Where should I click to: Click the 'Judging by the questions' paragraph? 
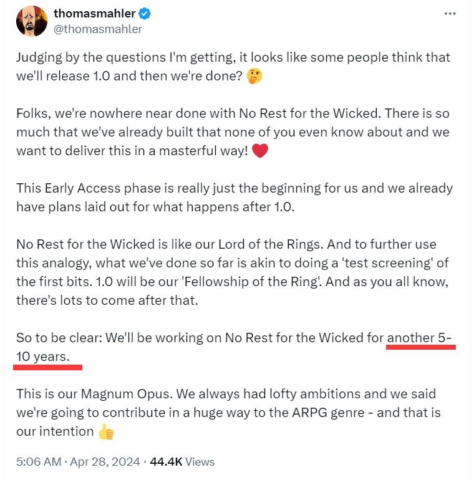tap(233, 67)
